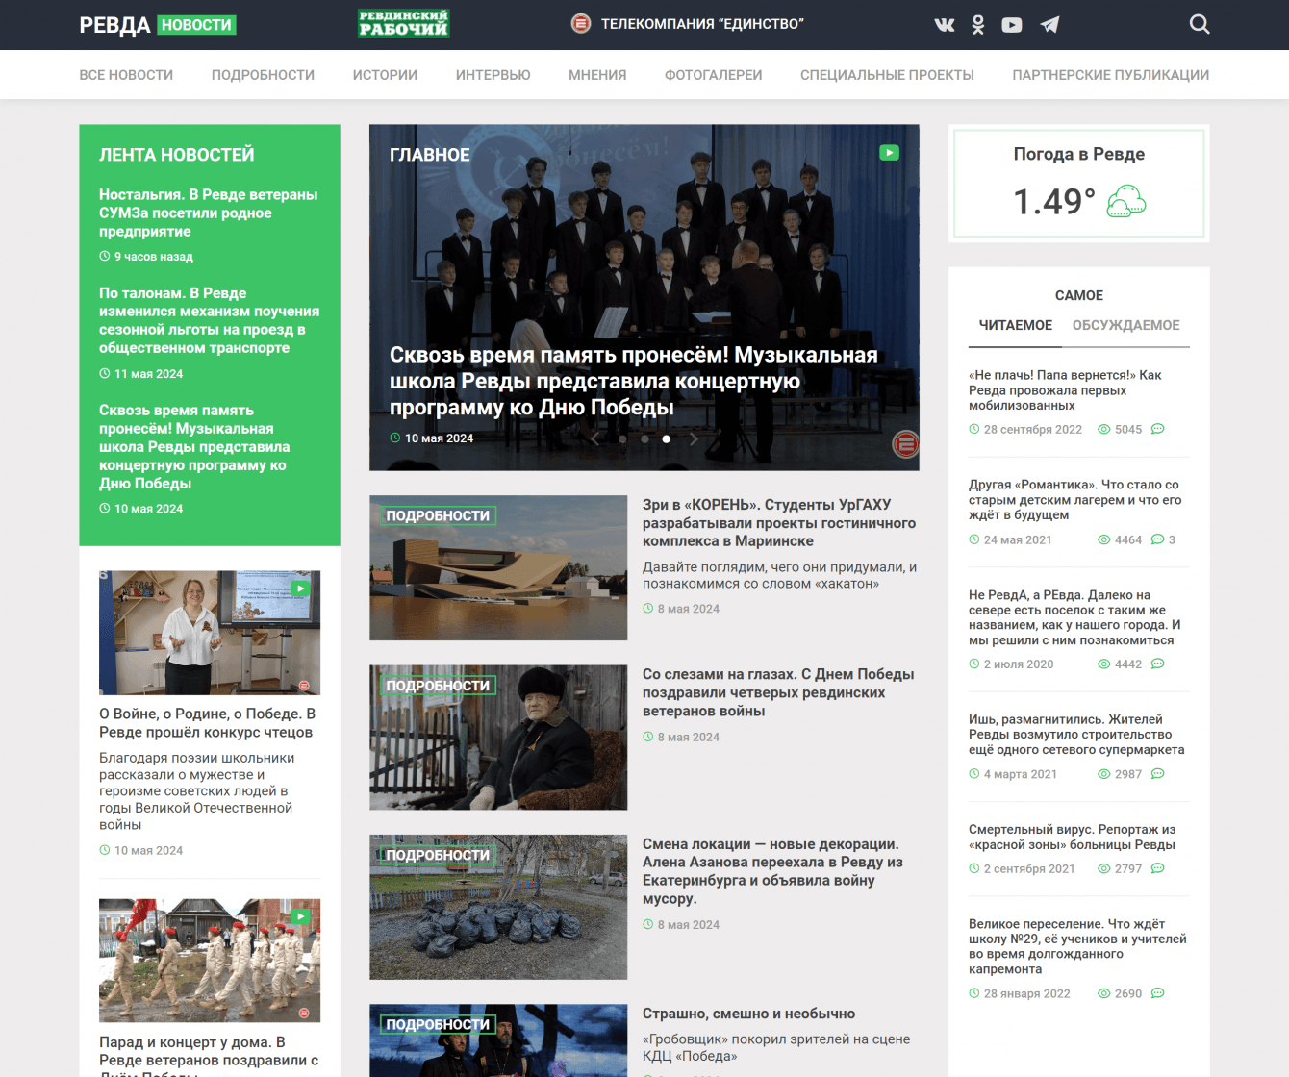
Task: Click comments icon for Ишь, размагнитились article
Action: point(1158,774)
